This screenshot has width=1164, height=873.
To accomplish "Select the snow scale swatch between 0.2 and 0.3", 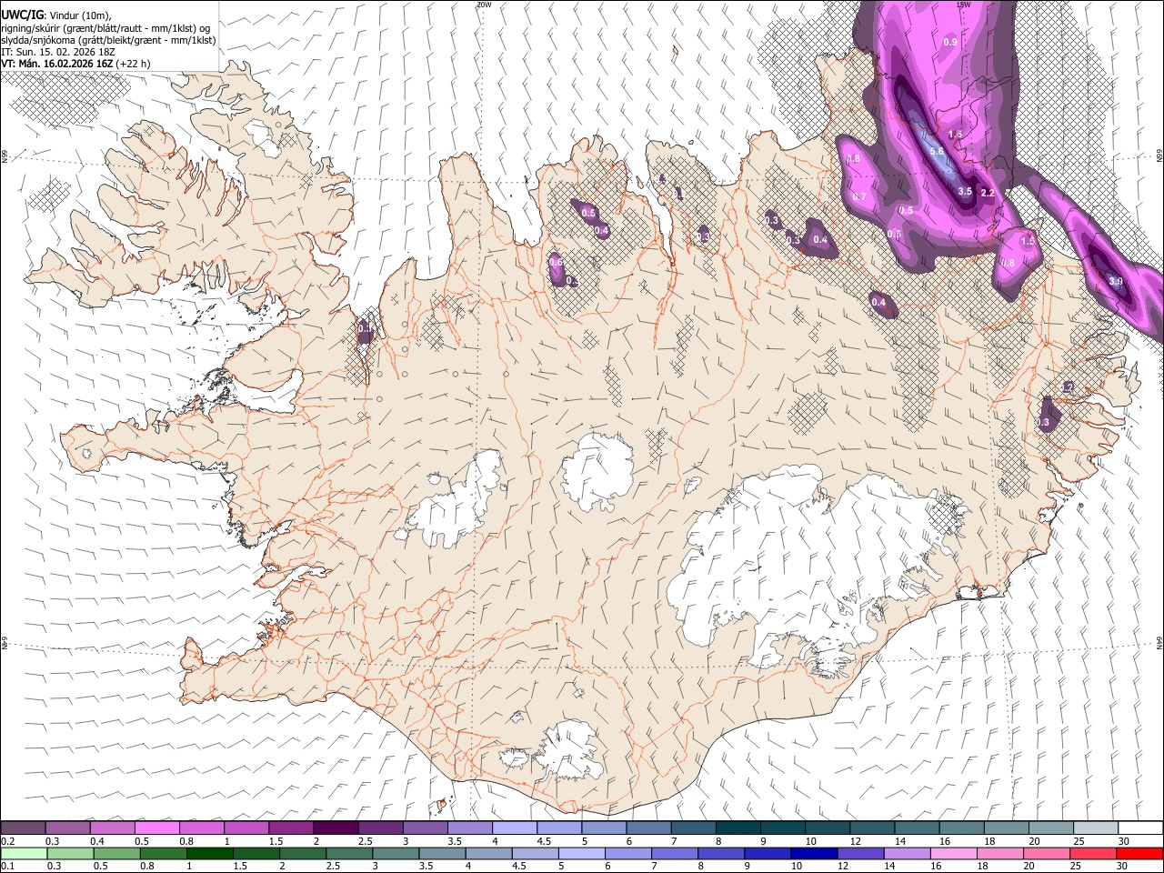I will [24, 828].
